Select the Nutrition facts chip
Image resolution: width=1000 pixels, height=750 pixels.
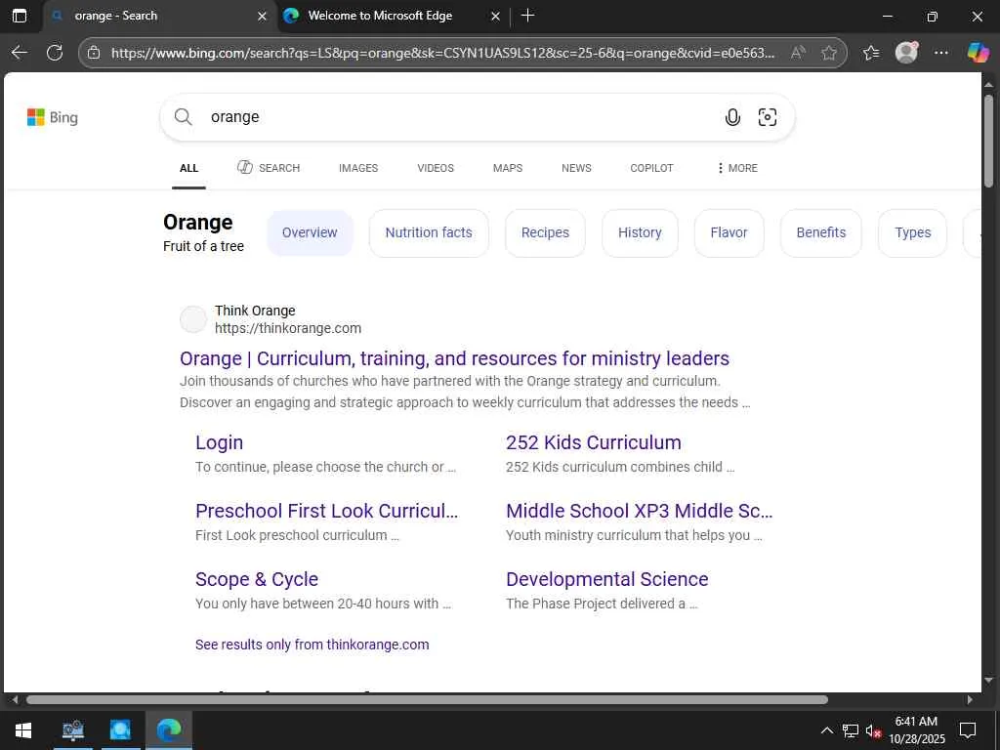[429, 232]
